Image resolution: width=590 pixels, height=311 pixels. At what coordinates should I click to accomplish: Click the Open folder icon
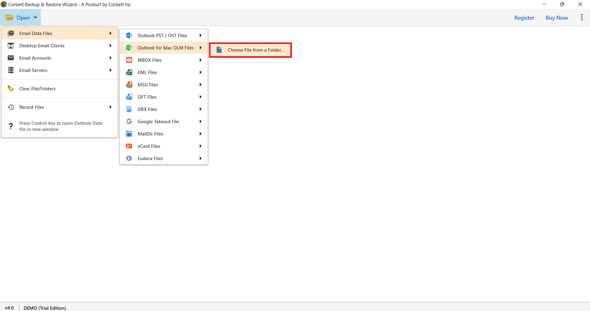[x=10, y=18]
